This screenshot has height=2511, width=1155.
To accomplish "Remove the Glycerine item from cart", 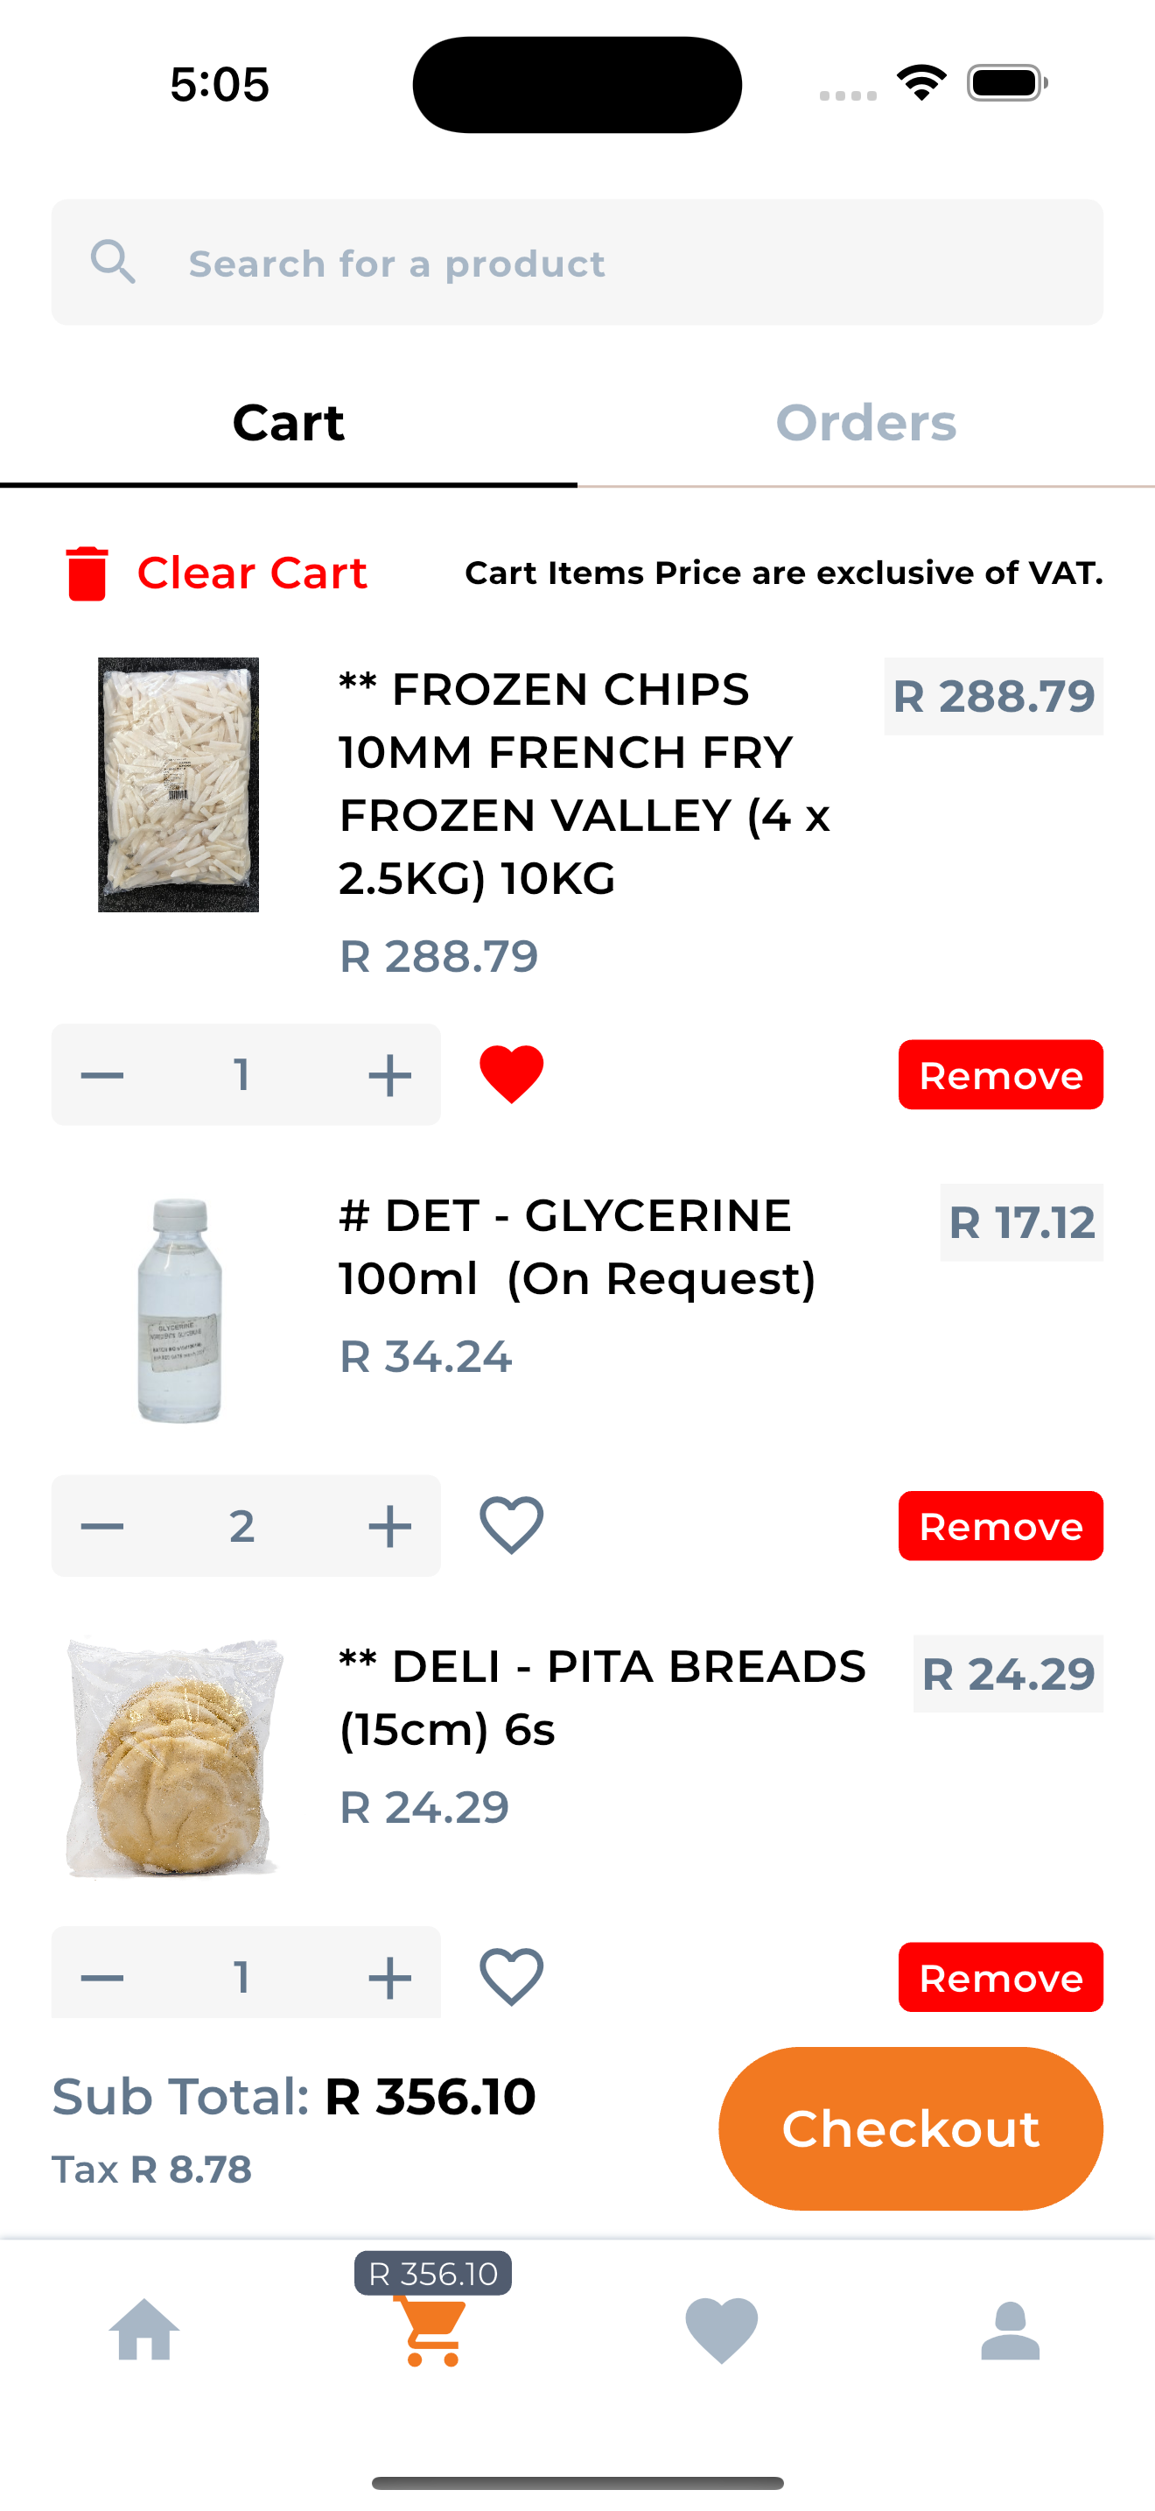I will point(1000,1525).
